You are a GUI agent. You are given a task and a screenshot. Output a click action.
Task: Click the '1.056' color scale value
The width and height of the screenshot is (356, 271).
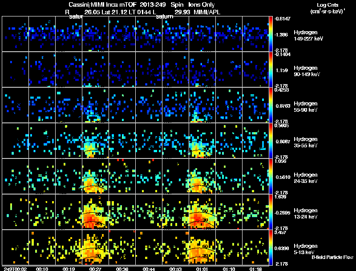280,161
